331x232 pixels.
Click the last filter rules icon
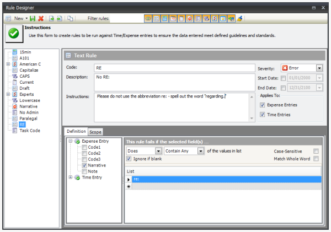[x=241, y=18]
